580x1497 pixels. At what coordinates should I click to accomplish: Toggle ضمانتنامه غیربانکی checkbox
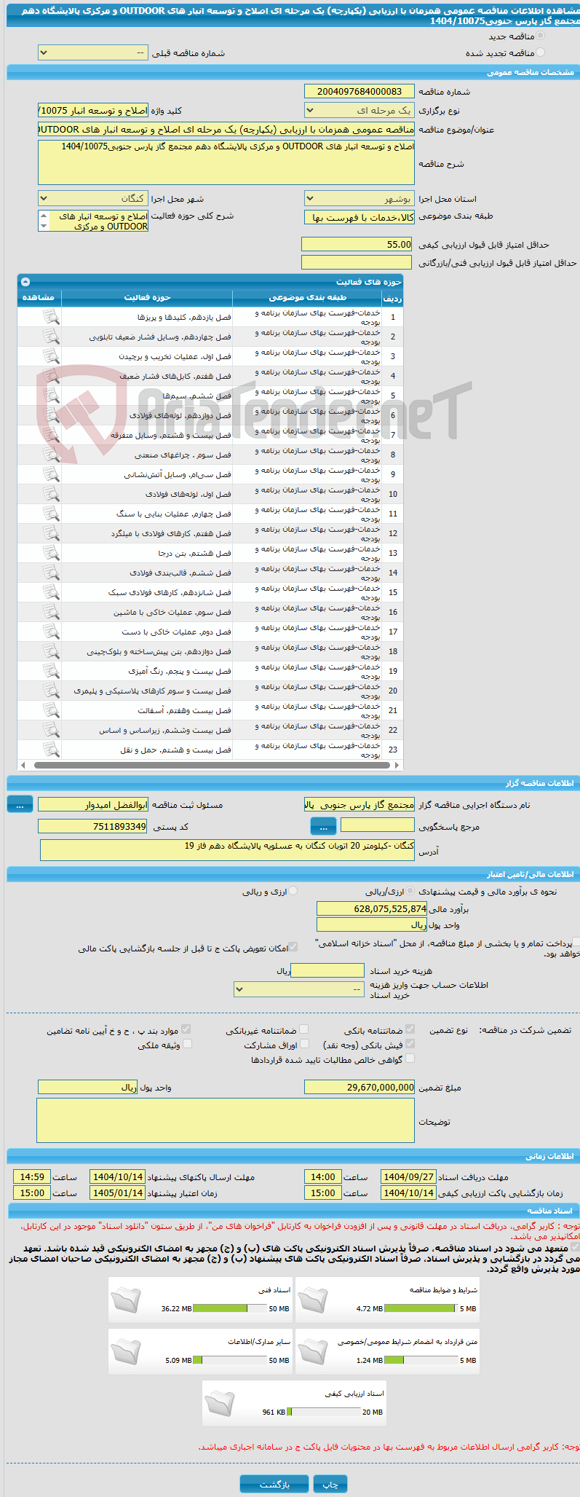pos(304,1029)
